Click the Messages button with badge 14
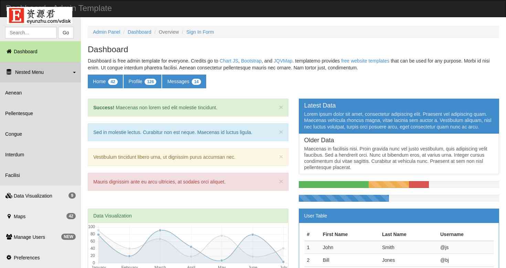The image size is (506, 268). point(184,81)
